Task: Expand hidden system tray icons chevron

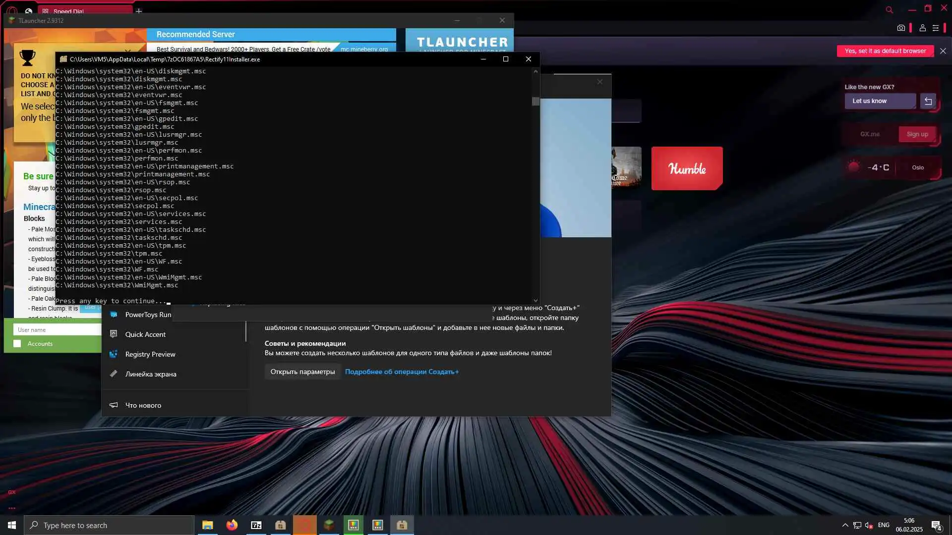Action: (x=845, y=525)
